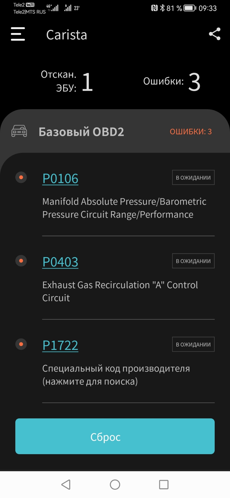Open the hamburger navigation menu

click(18, 34)
